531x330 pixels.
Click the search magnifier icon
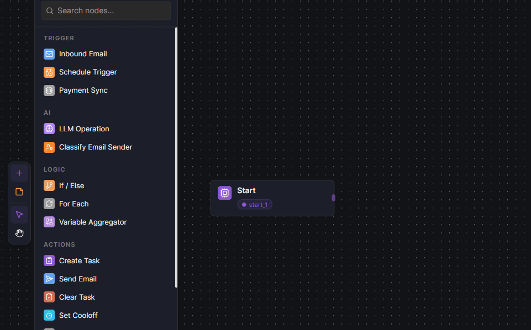point(50,11)
